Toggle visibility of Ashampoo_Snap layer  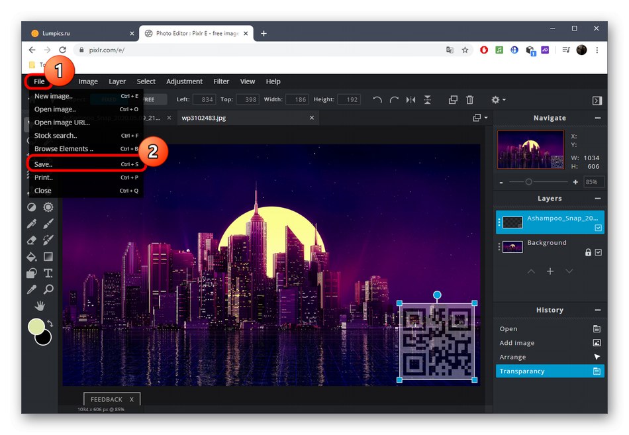click(x=598, y=228)
